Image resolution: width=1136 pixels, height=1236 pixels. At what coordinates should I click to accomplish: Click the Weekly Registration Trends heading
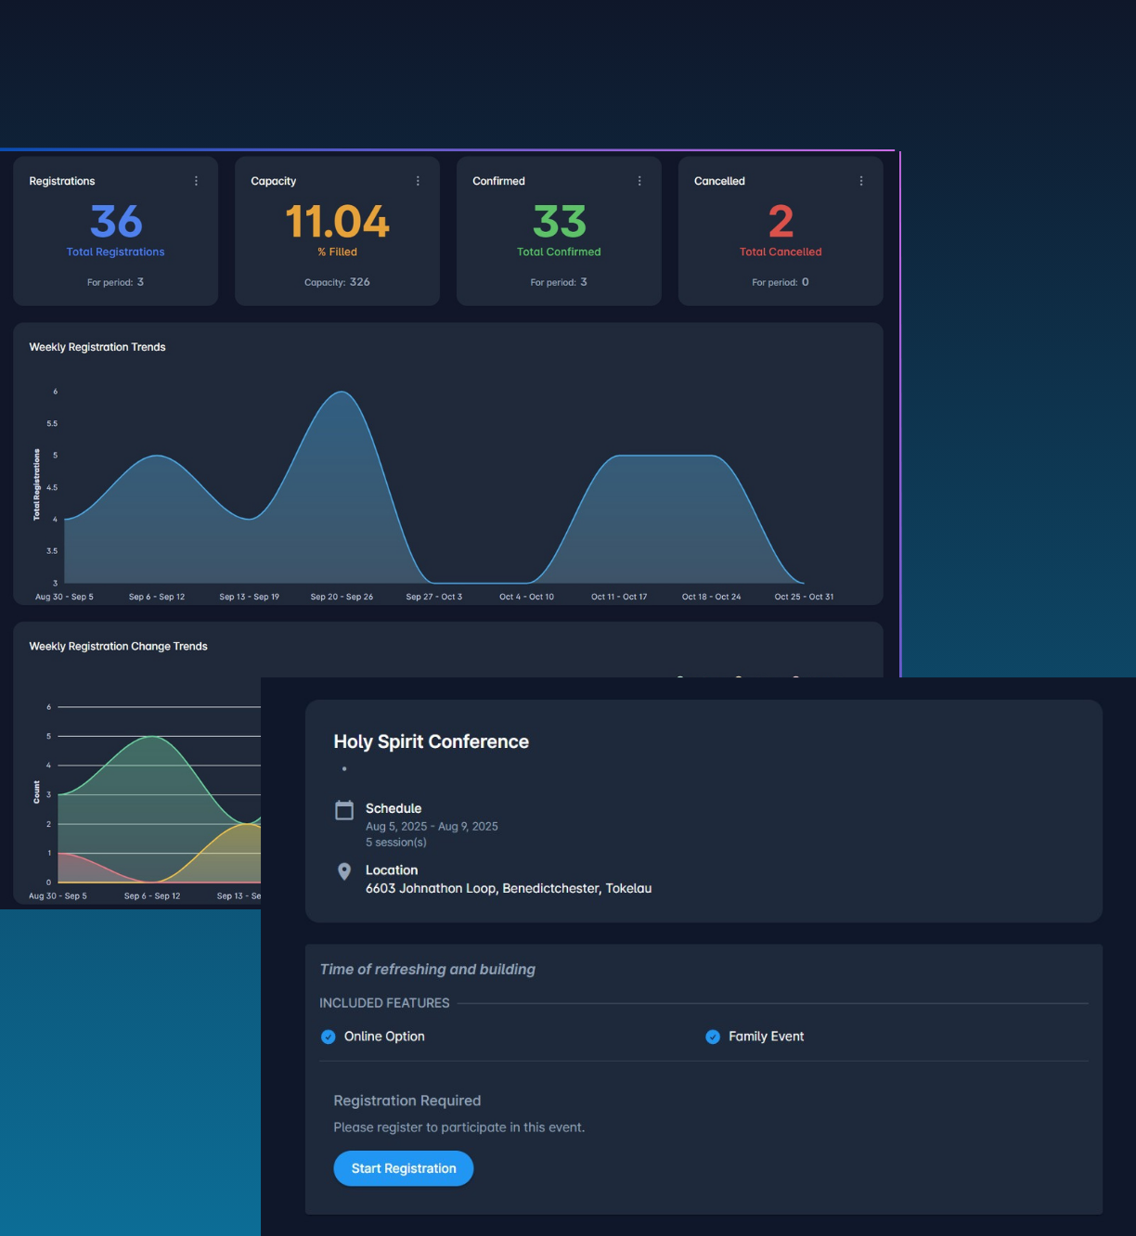tap(97, 347)
